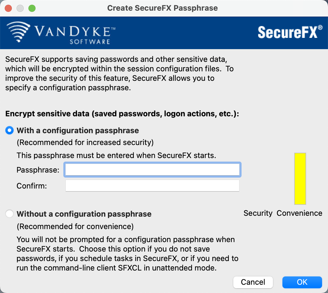Click the Convenience label under the meter
328x293 pixels.
coord(299,213)
